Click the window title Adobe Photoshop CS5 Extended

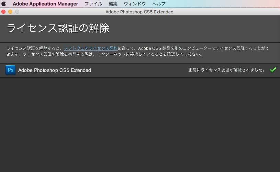(x=139, y=12)
